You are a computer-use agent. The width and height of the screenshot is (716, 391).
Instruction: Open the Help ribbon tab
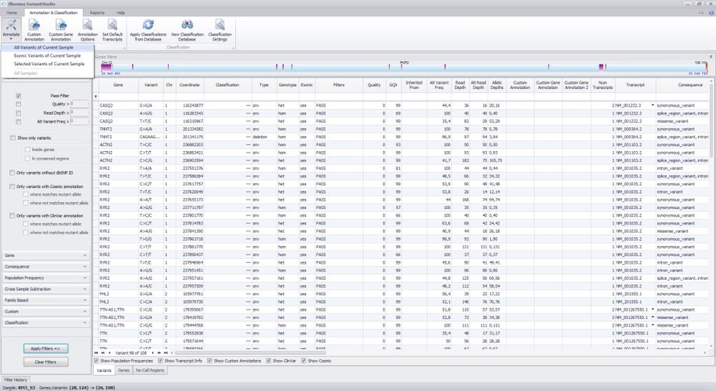(x=120, y=13)
